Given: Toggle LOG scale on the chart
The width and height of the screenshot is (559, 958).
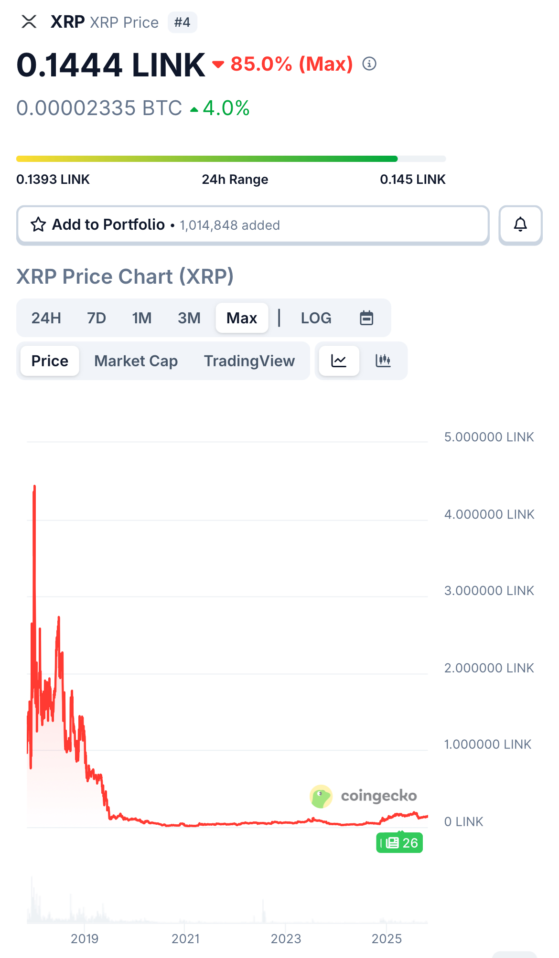Looking at the screenshot, I should point(316,318).
